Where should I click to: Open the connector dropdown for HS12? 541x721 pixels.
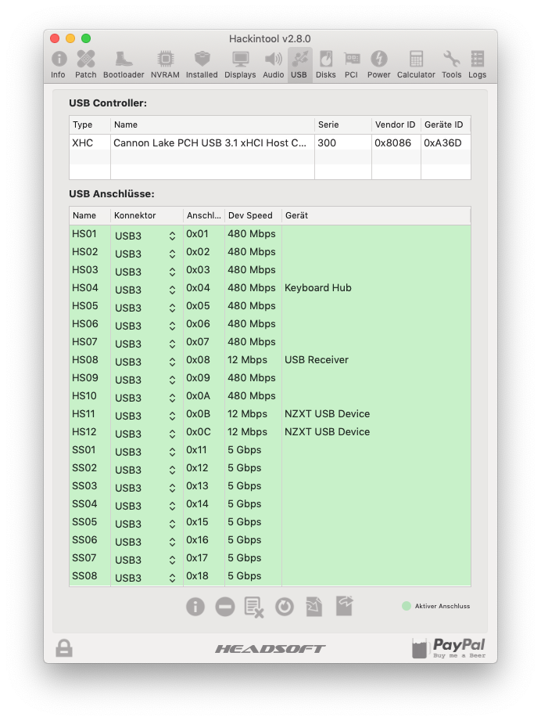point(145,434)
